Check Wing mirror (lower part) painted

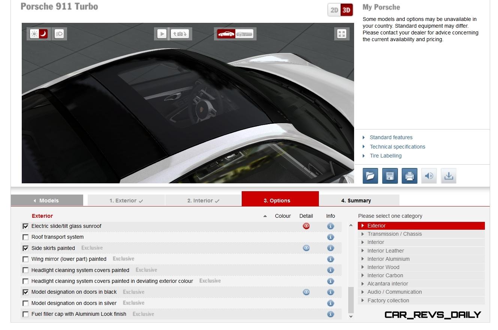pos(25,259)
